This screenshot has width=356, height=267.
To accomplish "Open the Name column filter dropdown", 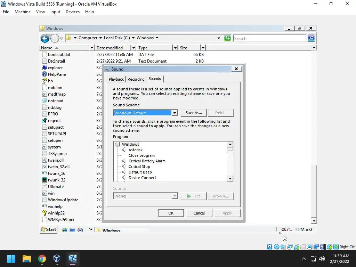I will pos(92,48).
